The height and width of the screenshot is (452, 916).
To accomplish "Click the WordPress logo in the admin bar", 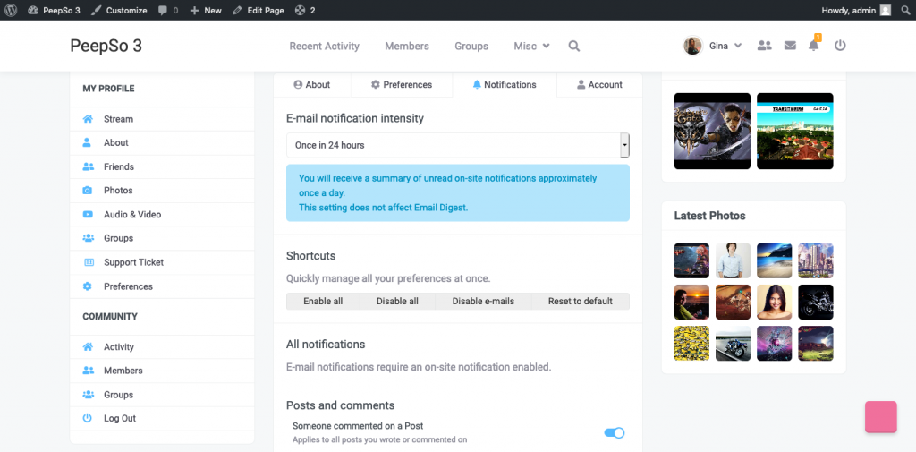I will click(11, 10).
